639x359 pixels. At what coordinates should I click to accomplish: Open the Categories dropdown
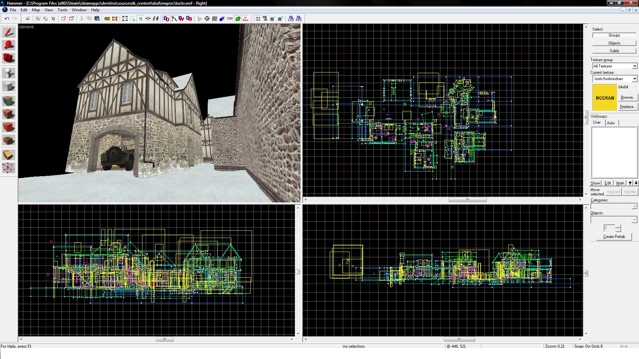[634, 206]
